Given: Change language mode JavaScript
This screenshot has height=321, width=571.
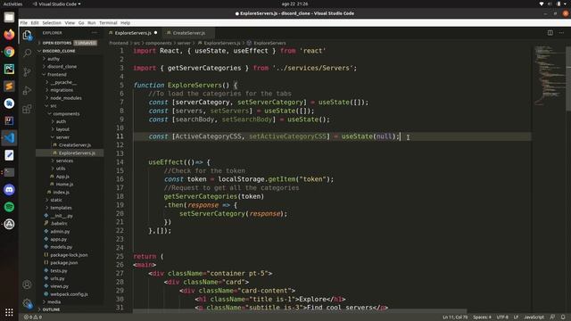Looking at the screenshot, I should [x=534, y=317].
